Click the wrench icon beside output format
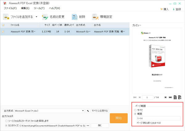The height and width of the screenshot is (131, 185). [88, 111]
